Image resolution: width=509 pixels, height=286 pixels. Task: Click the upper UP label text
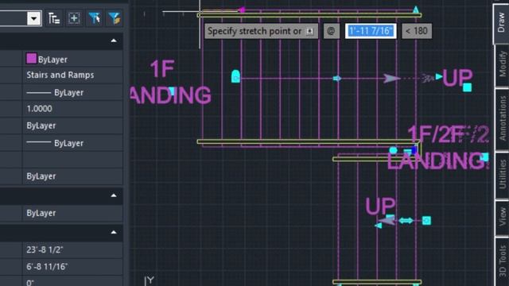click(x=457, y=78)
